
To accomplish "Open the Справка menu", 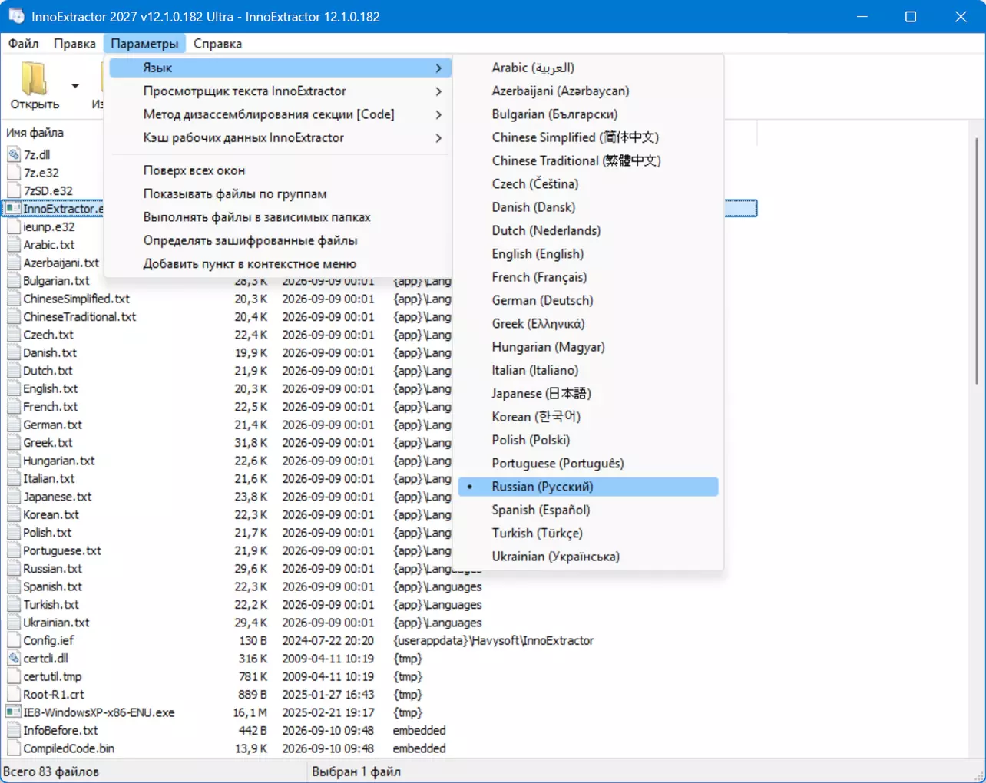I will [217, 44].
